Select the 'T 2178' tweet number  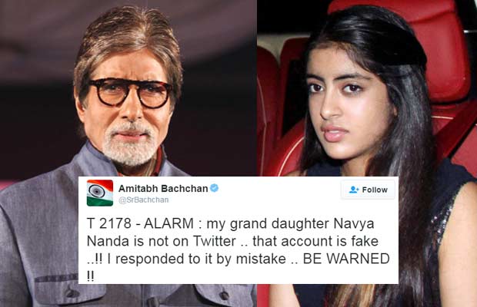click(x=109, y=224)
